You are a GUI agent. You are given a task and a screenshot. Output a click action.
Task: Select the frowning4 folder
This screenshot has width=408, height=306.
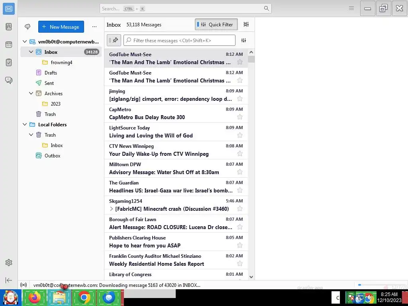click(61, 63)
